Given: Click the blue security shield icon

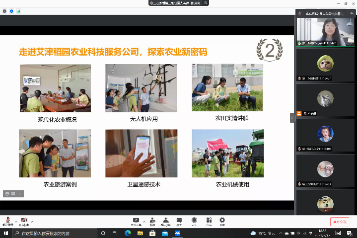Looking at the screenshot, I should pos(11,10).
